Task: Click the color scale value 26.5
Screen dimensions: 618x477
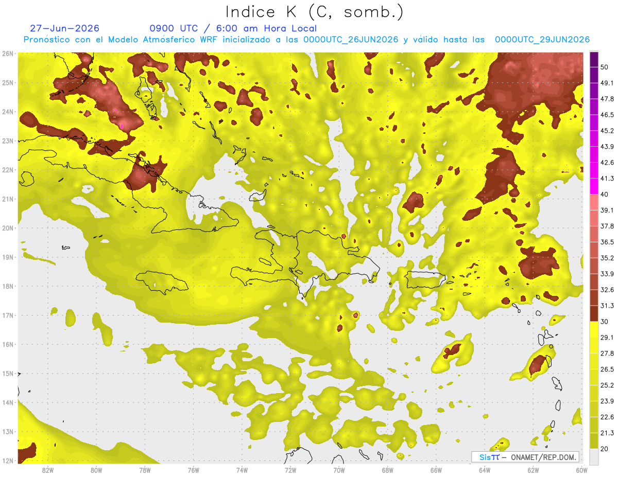Action: (x=607, y=369)
